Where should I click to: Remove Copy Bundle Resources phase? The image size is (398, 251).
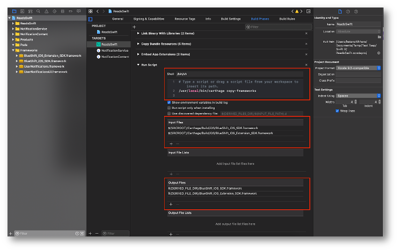point(307,44)
